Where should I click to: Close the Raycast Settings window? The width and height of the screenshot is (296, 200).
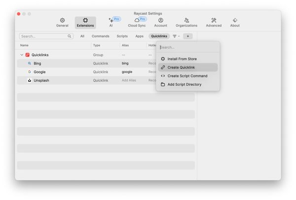(x=19, y=14)
